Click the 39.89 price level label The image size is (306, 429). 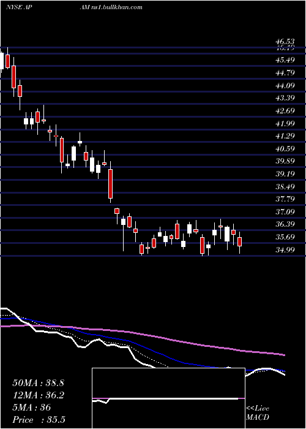tap(285, 161)
